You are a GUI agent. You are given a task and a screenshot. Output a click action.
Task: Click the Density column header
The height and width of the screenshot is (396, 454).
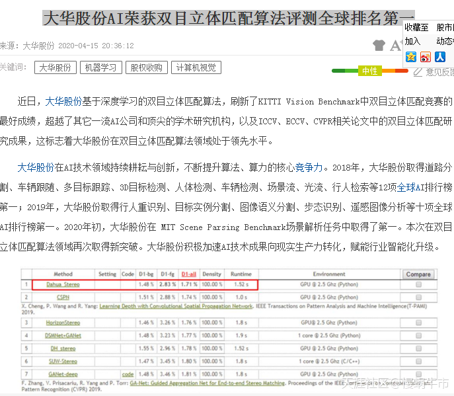click(x=211, y=274)
